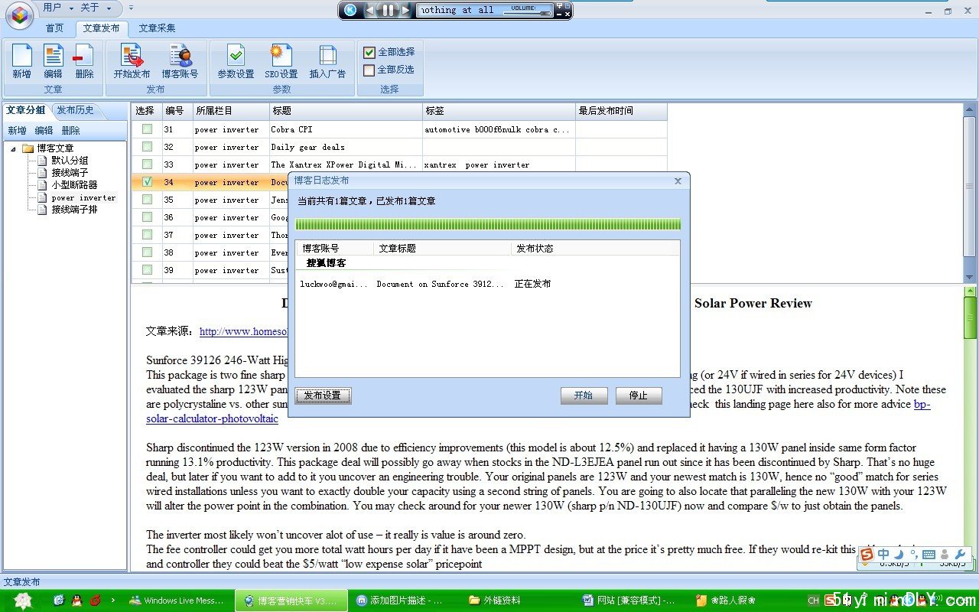The width and height of the screenshot is (979, 612).
Task: Switch to the 文章发布 ribbon tab
Action: click(102, 28)
